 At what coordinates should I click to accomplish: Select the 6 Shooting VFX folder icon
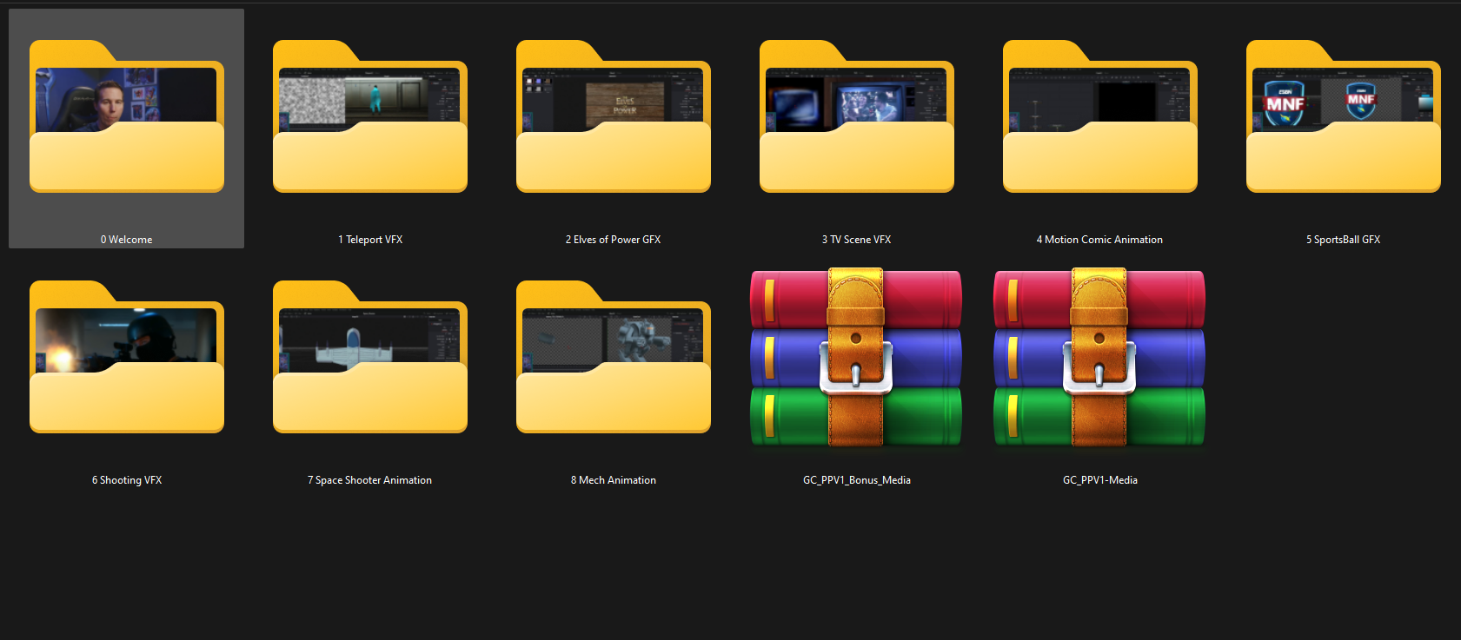click(x=127, y=358)
